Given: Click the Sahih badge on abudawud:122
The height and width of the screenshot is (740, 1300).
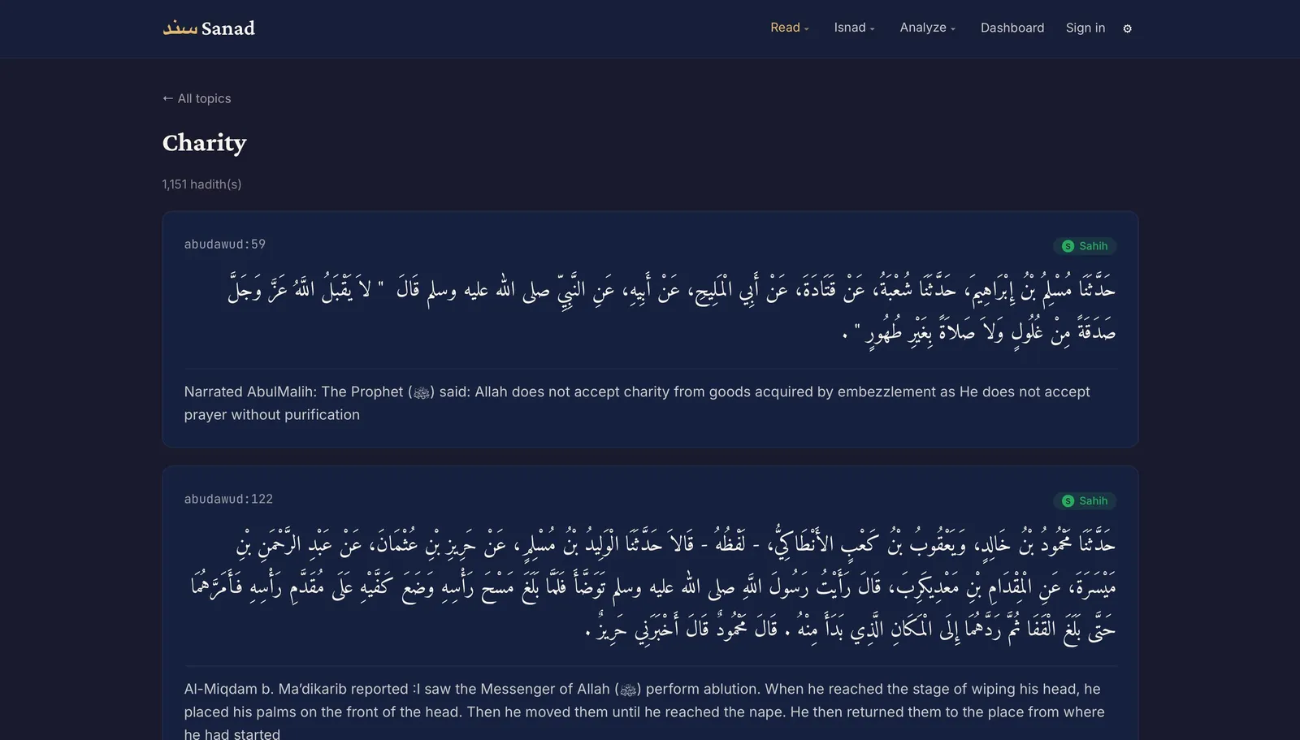Looking at the screenshot, I should (x=1085, y=501).
